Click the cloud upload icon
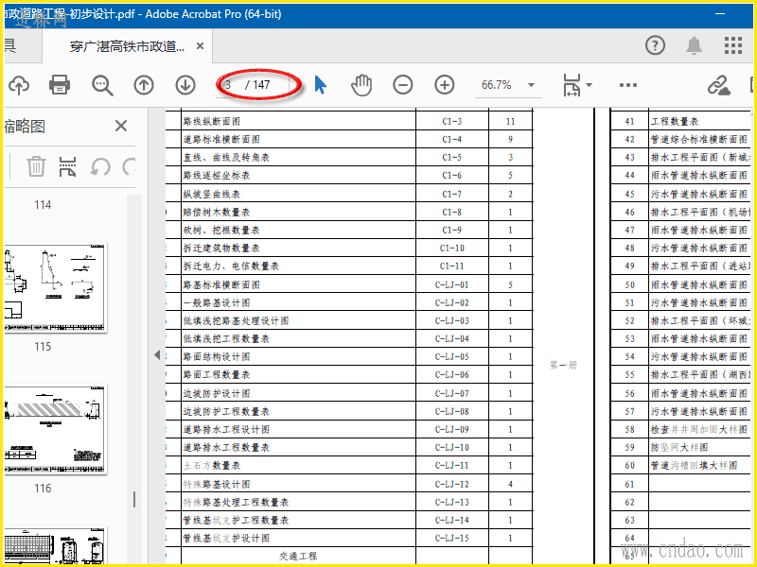757x567 pixels. [x=19, y=85]
